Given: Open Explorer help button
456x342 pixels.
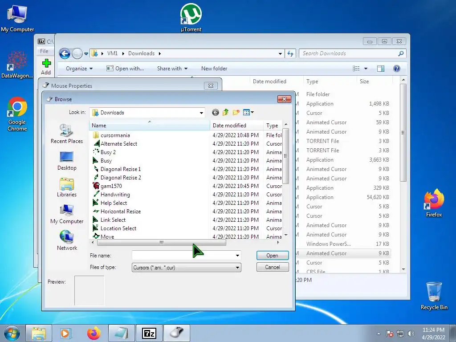Looking at the screenshot, I should [x=397, y=69].
